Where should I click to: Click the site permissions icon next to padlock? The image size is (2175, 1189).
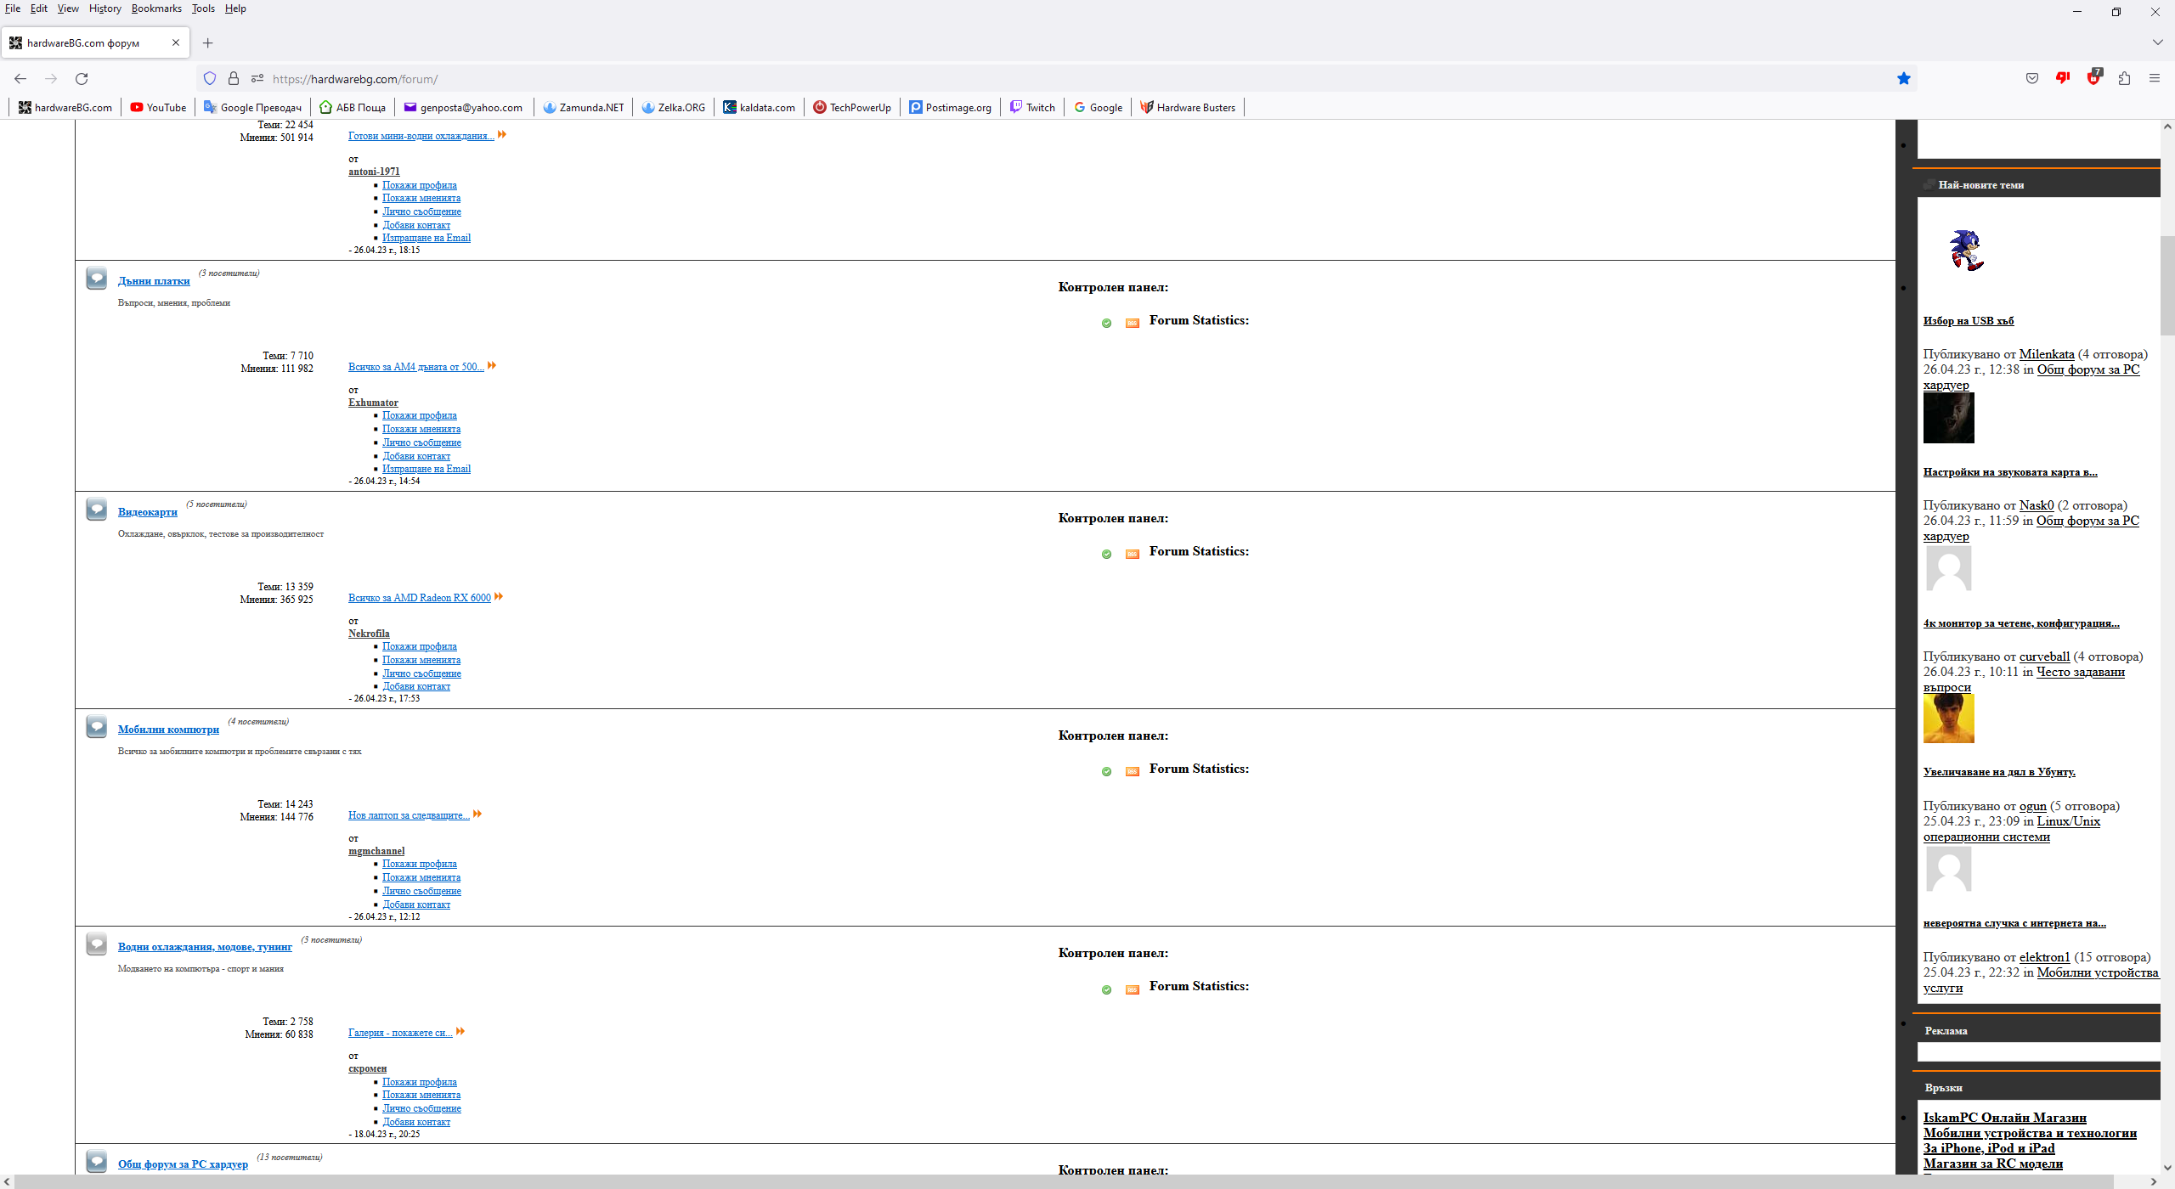click(257, 79)
